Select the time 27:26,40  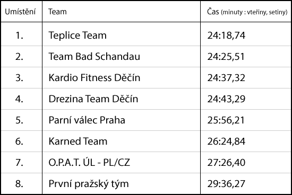(x=226, y=163)
